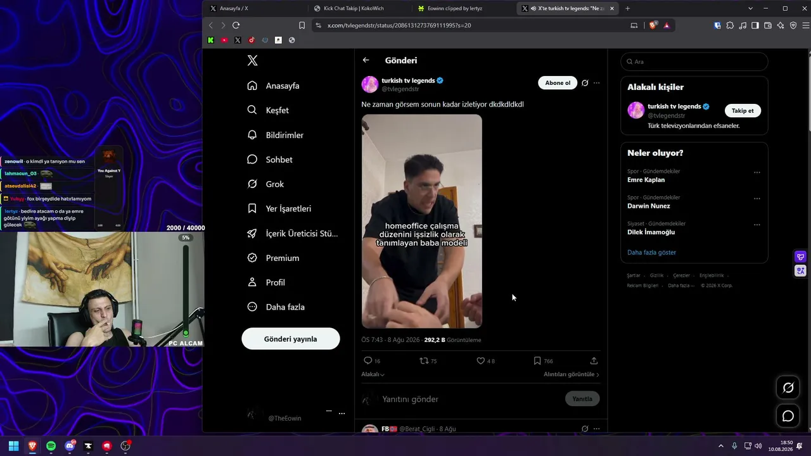Click the Yanıtla reply button
Screen dimensions: 811x456
pyautogui.click(x=582, y=399)
